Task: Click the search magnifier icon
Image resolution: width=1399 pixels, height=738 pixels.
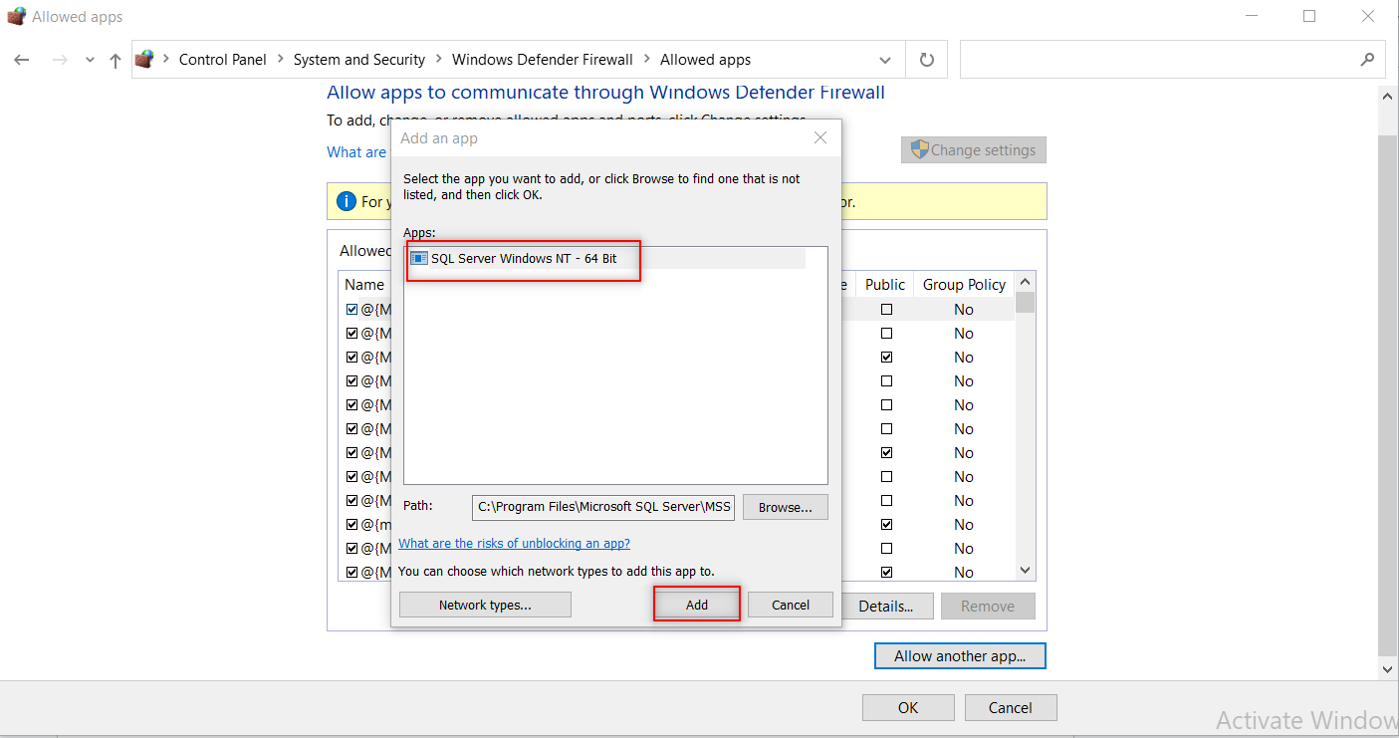Action: [x=1367, y=60]
